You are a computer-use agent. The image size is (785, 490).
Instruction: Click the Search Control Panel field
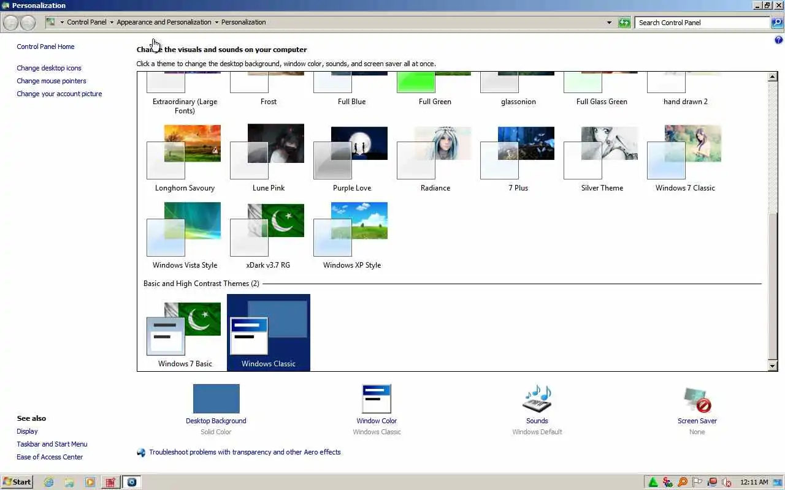[702, 23]
